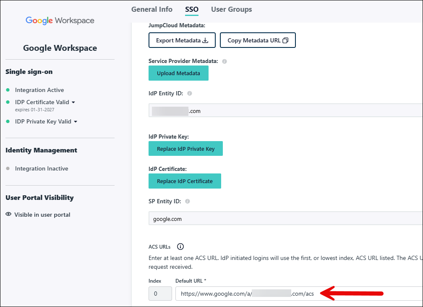The width and height of the screenshot is (423, 307).
Task: Click Replace IdP Certificate button
Action: [x=185, y=181]
